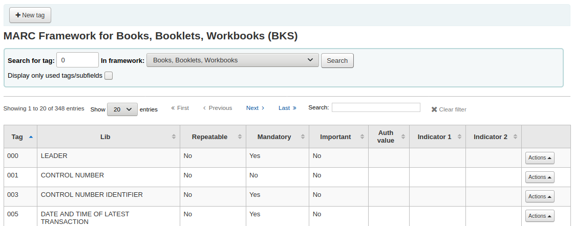Open the Show entries count dropdown
The width and height of the screenshot is (574, 226).
122,109
